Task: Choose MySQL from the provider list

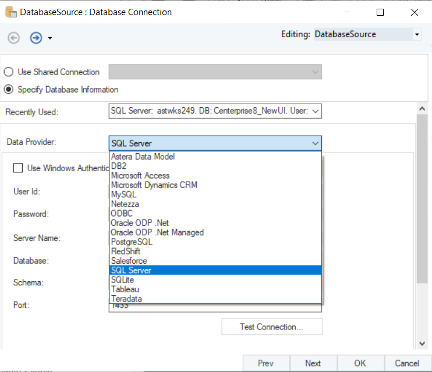Action: coord(123,194)
